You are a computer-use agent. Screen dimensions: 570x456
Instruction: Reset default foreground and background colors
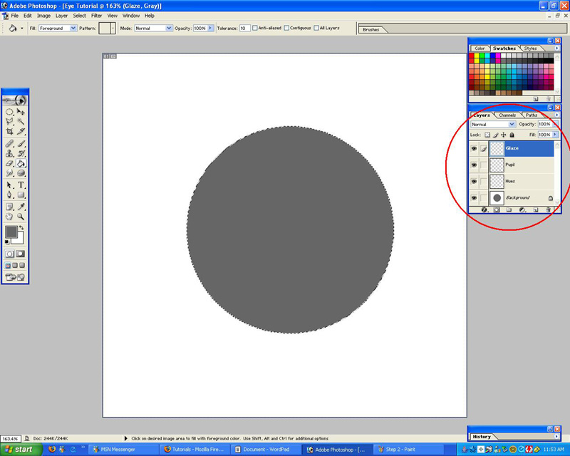[x=7, y=242]
